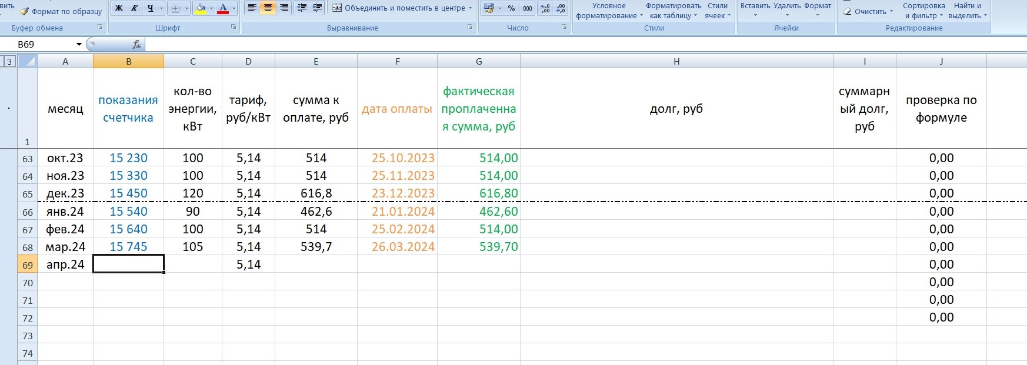1027x365 pixels.
Task: Open Условное форматирование menu
Action: (x=609, y=11)
